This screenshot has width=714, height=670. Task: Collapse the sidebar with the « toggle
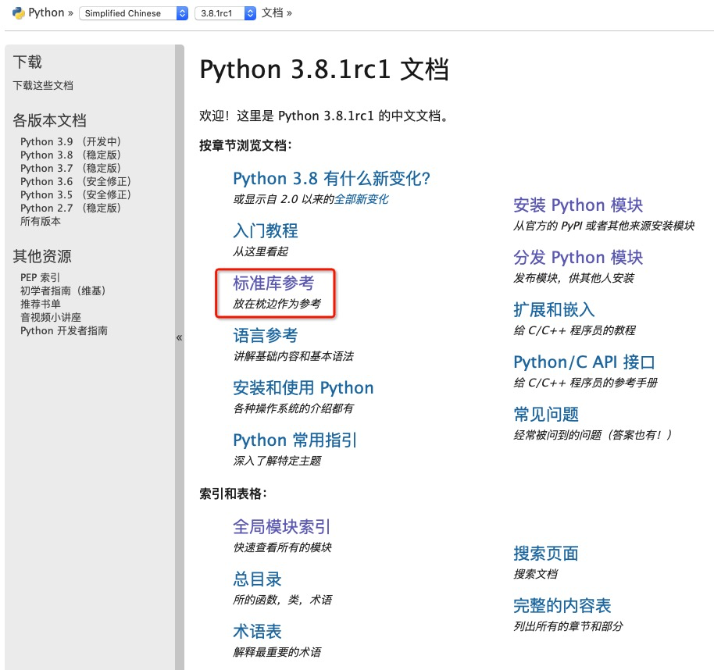coord(180,337)
